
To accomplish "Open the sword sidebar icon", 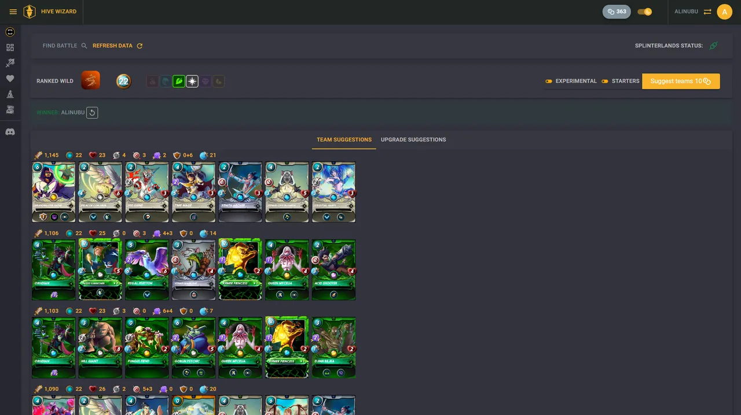I will click(x=10, y=63).
